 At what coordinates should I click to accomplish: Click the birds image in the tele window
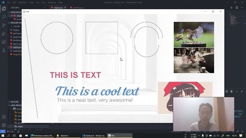tap(194, 34)
